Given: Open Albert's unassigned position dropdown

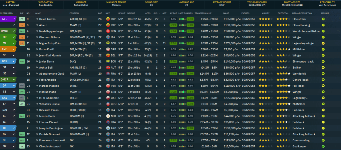Looking at the screenshot, I should pyautogui.click(x=14, y=25).
